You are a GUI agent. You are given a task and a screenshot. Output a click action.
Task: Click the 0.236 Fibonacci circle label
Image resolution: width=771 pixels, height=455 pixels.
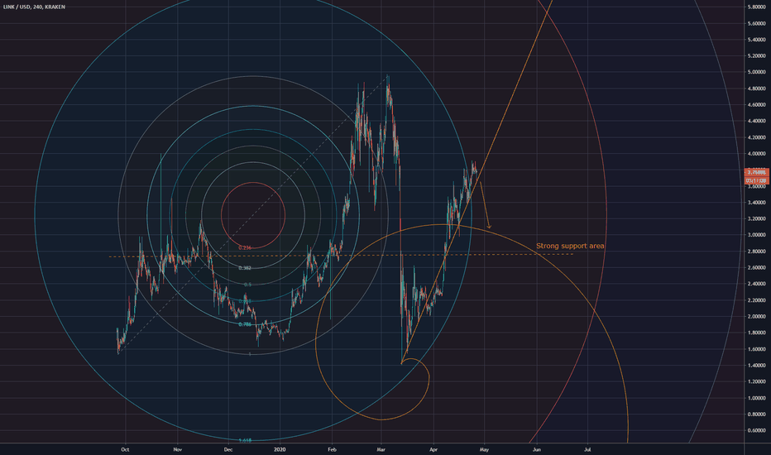coord(245,248)
